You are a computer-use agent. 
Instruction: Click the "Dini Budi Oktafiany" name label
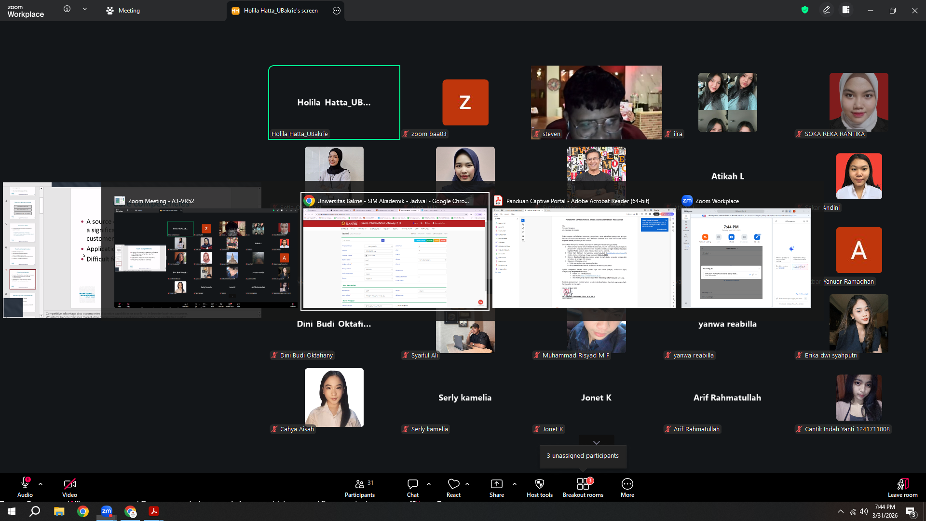pyautogui.click(x=306, y=356)
